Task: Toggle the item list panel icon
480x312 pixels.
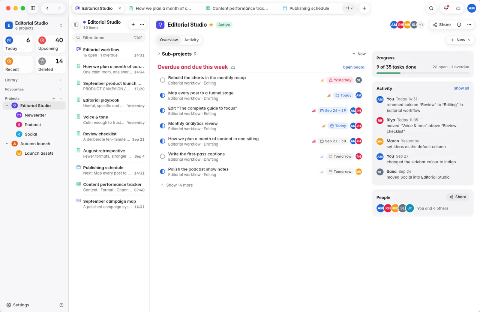Action: click(76, 24)
